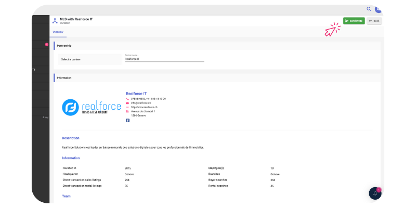Viewport: 416px width, 208px height.
Task: Click the Realforce logo image
Action: tap(92, 107)
